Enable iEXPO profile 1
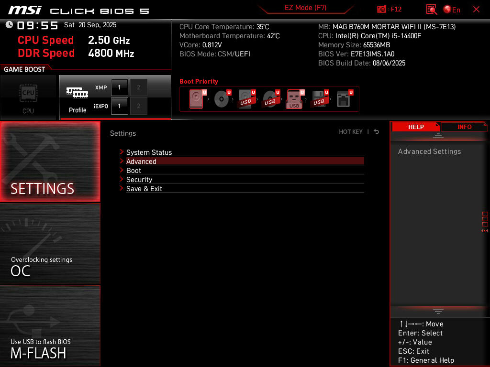 point(119,106)
